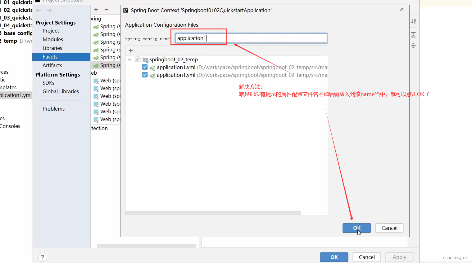Uncheck the first application1.yml checkbox
The width and height of the screenshot is (472, 263).
pyautogui.click(x=145, y=67)
